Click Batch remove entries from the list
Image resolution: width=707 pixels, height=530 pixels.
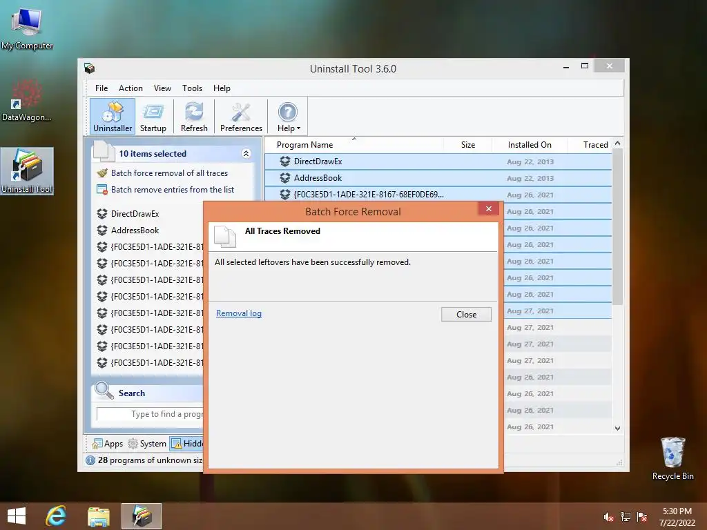click(172, 190)
